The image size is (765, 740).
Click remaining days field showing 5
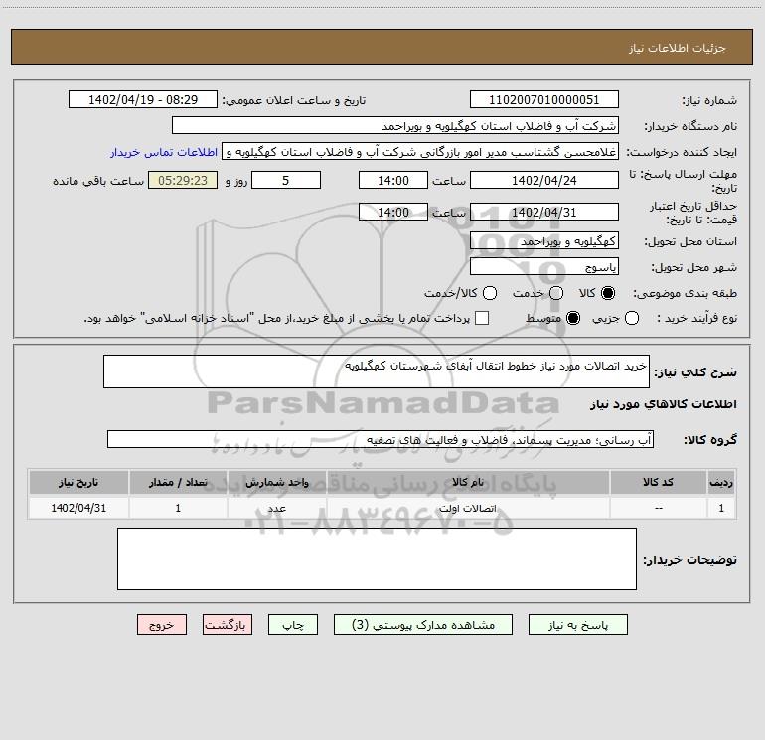coord(286,180)
